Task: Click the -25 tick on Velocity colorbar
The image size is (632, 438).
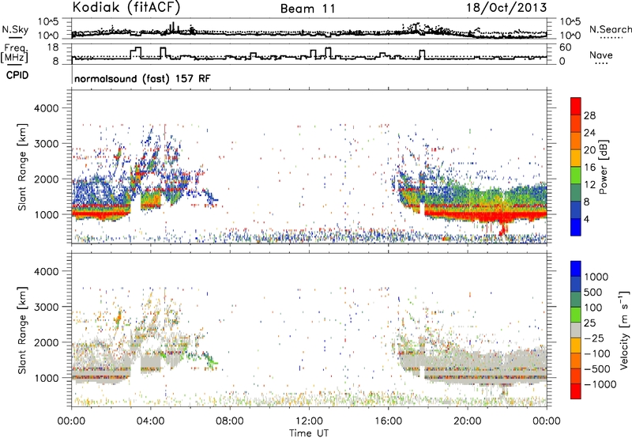Action: coord(594,338)
